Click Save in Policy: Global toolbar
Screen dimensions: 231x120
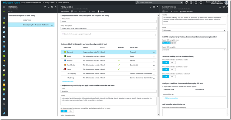74,12
